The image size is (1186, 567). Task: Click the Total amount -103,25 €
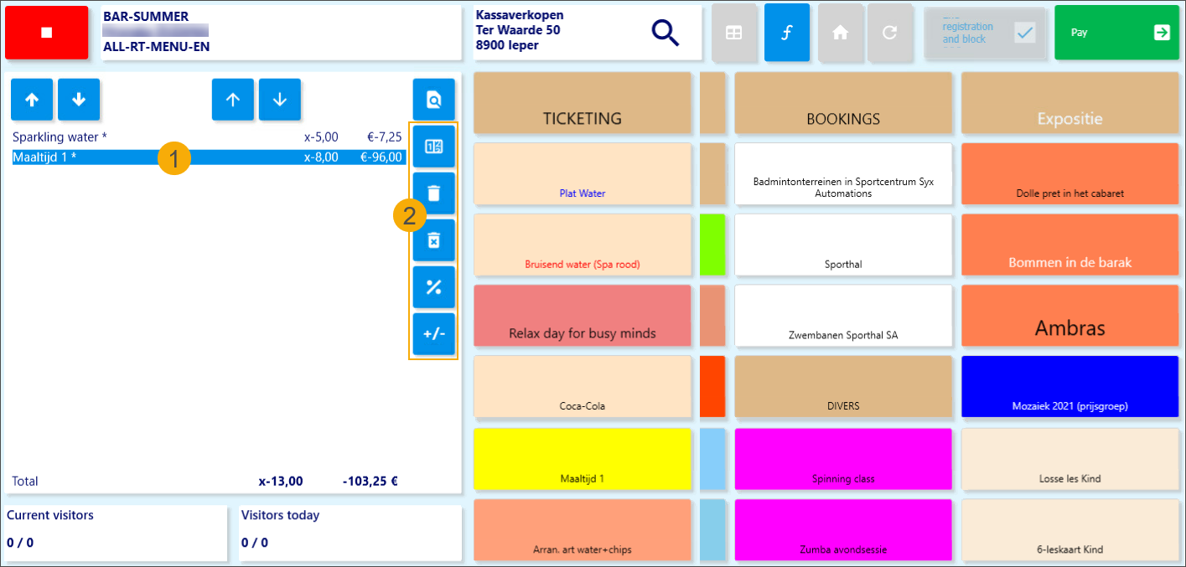tap(370, 482)
